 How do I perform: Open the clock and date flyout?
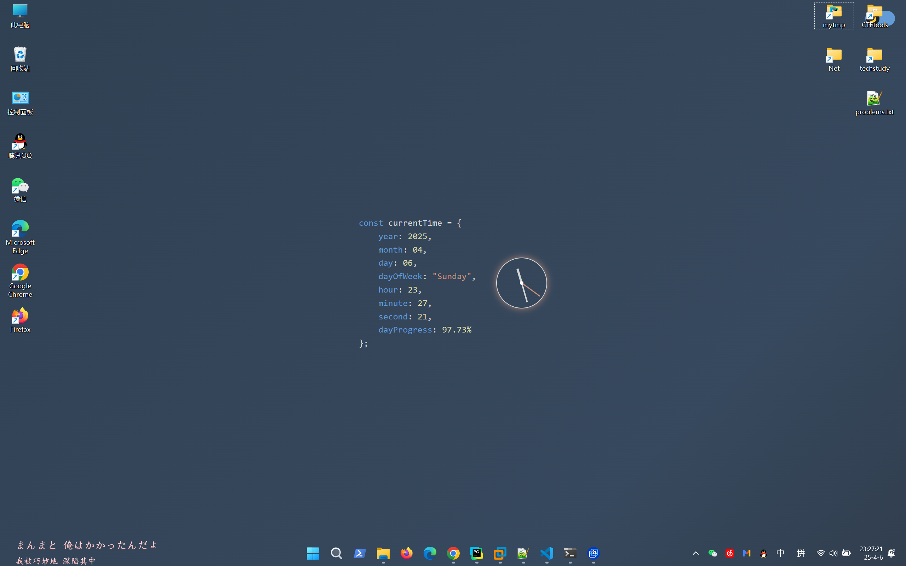tap(871, 553)
